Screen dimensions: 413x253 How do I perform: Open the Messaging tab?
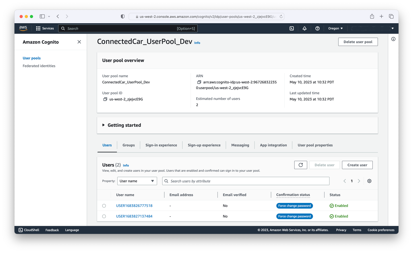(240, 145)
